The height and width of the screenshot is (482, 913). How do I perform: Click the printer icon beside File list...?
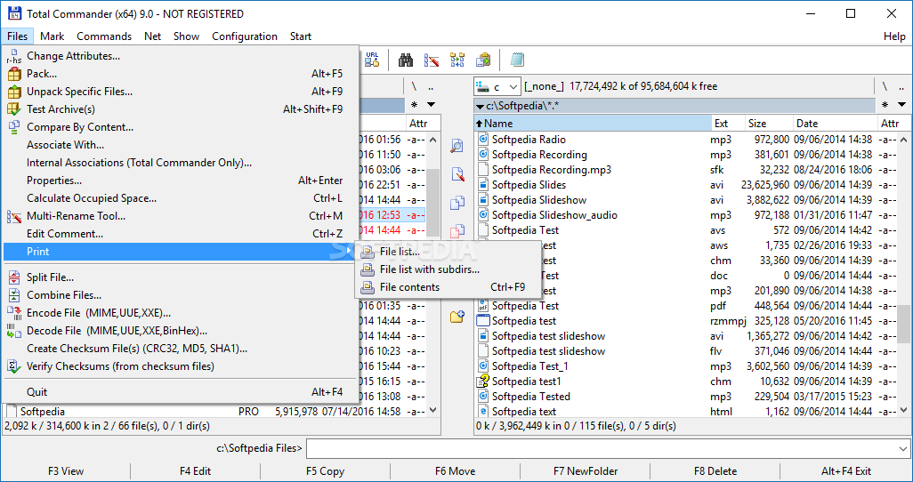click(368, 252)
